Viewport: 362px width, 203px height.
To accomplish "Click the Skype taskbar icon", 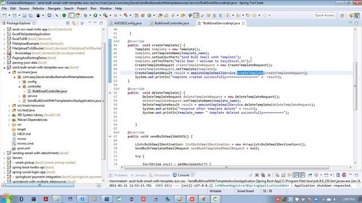I will click(x=82, y=199).
